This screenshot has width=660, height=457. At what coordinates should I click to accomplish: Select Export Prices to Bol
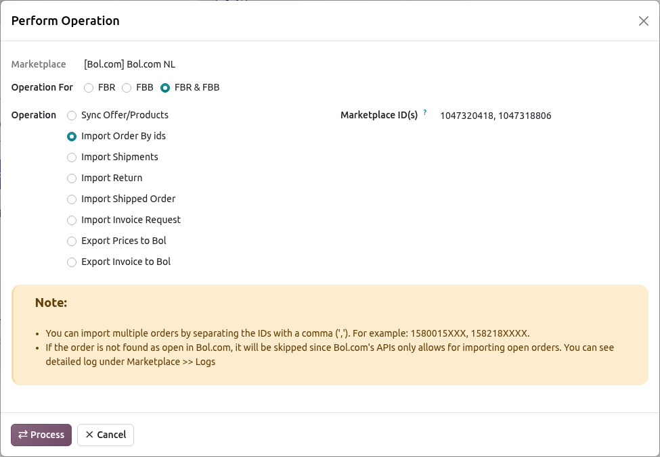72,241
